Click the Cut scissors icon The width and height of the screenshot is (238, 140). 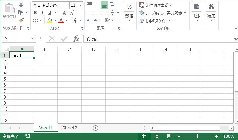coord(21,5)
